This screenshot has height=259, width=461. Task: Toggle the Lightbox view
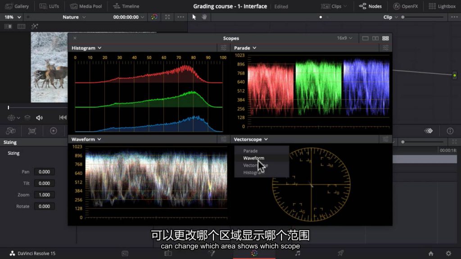442,6
